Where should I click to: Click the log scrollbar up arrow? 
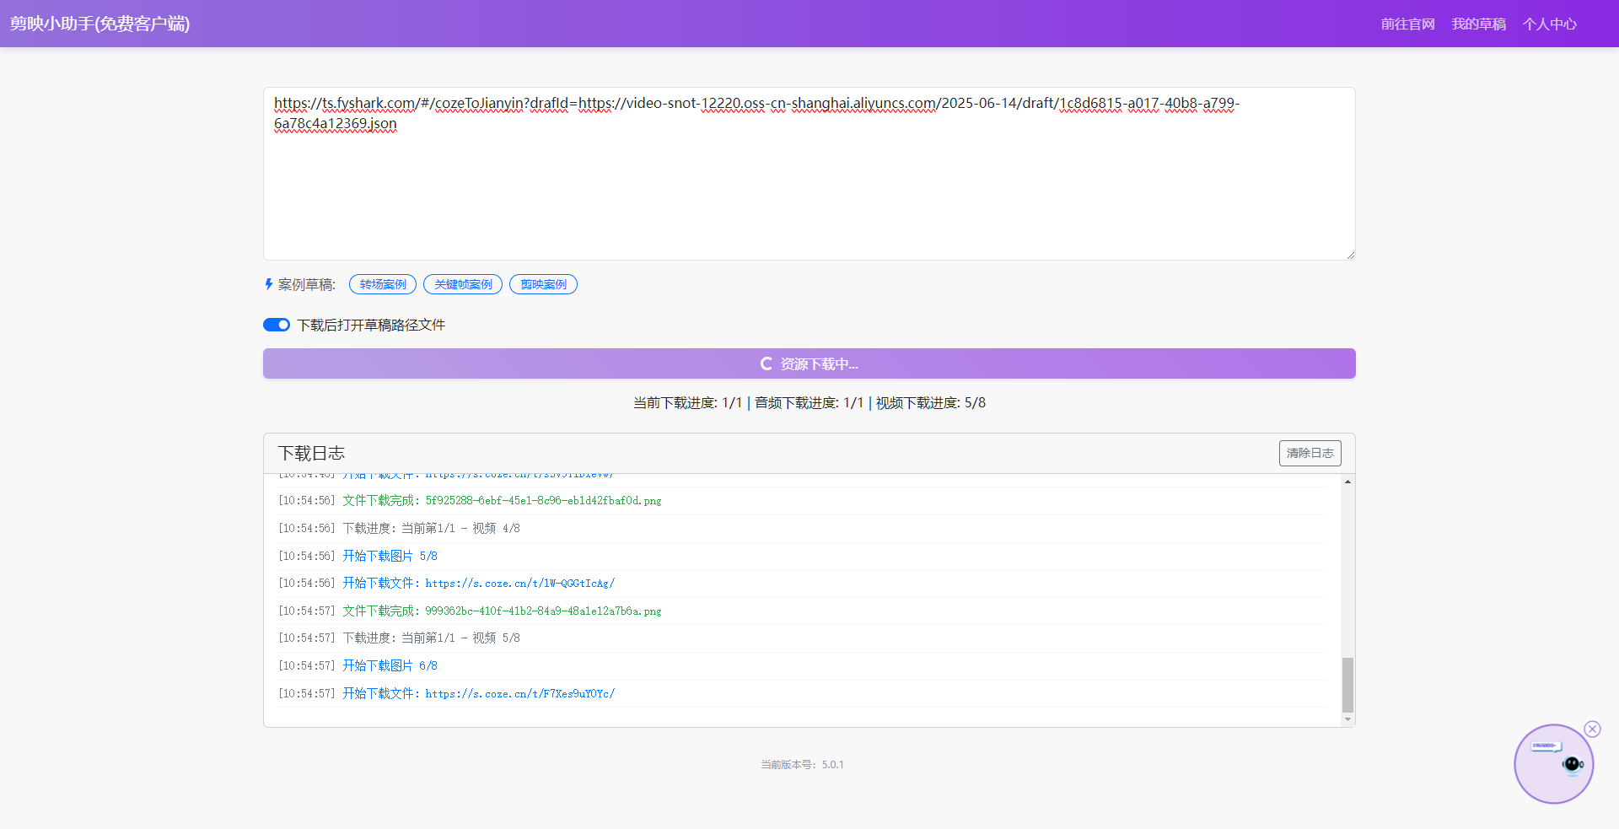(1347, 482)
